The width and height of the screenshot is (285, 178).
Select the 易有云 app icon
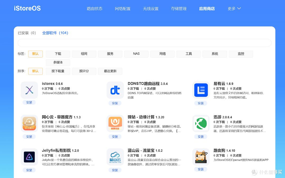201,90
